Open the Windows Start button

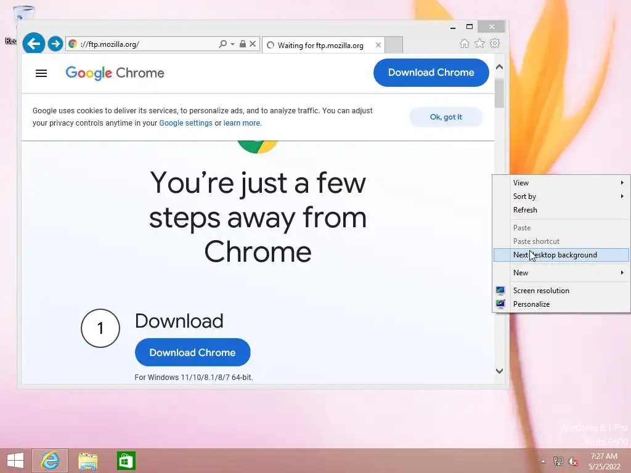(x=15, y=461)
